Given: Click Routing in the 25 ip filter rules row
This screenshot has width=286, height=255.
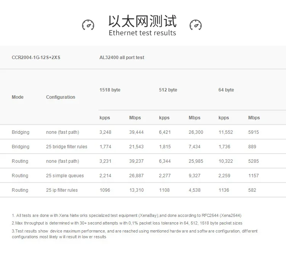Looking at the screenshot, I should coord(20,190).
